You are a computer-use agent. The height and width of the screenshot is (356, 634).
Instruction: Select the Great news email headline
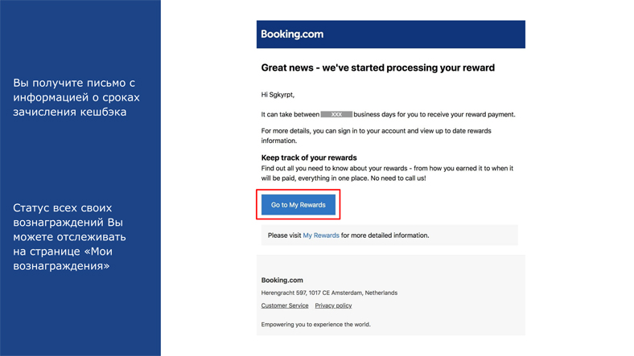click(377, 68)
